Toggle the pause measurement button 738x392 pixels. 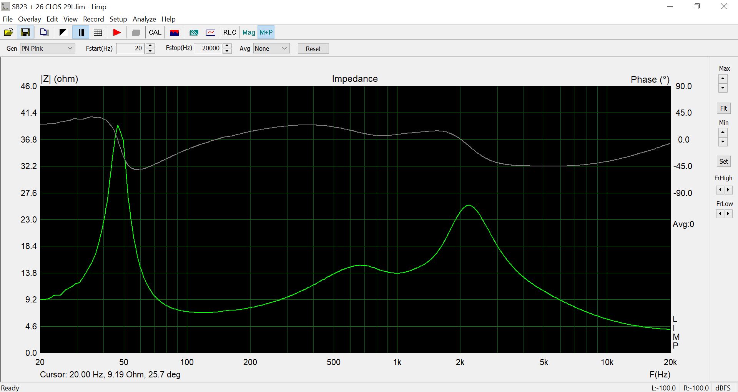[x=81, y=32]
